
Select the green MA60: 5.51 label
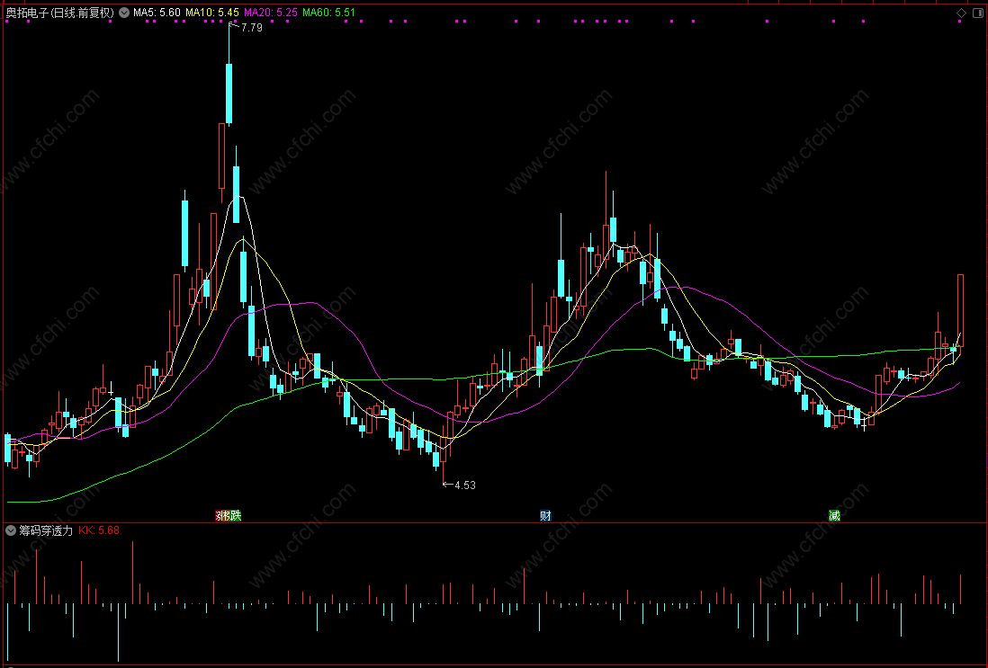click(x=329, y=13)
